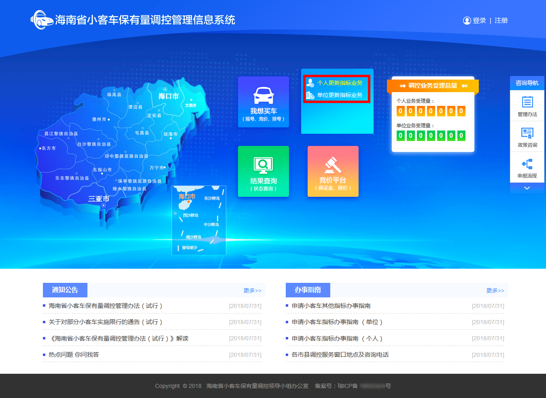Select 个人更新指标业务 menu entry
Viewport: 546px width, 398px height.
(340, 83)
